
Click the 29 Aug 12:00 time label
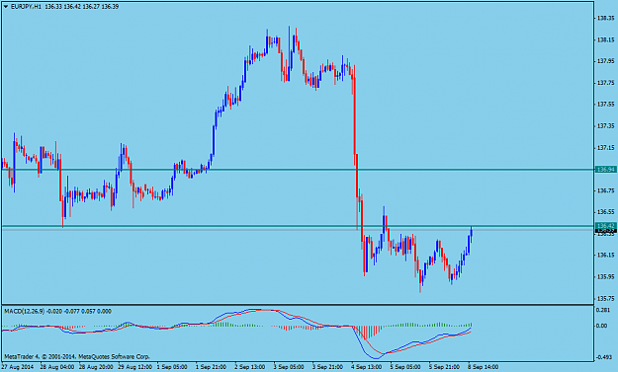[x=134, y=367]
